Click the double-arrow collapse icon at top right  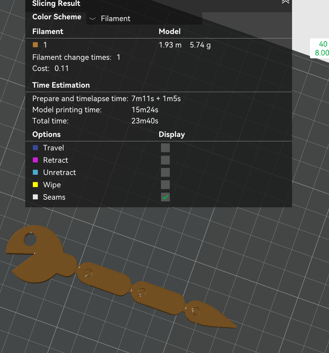click(x=285, y=2)
